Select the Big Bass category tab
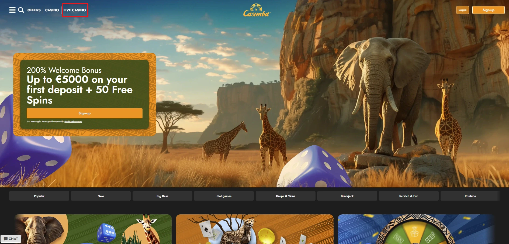The width and height of the screenshot is (509, 244). (162, 196)
